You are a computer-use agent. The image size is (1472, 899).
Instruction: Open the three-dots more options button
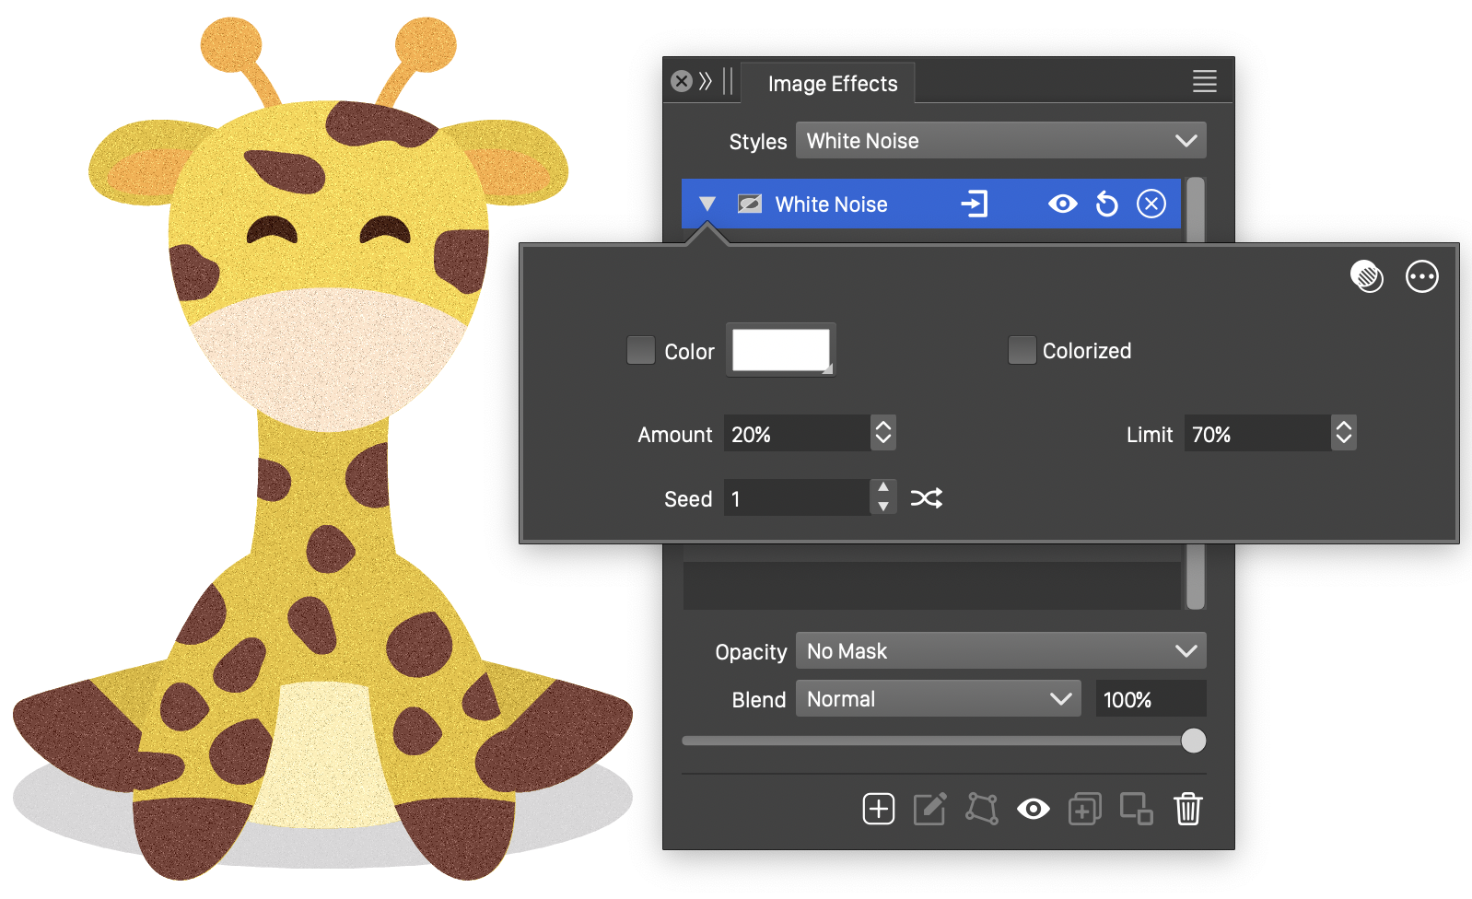tap(1421, 276)
